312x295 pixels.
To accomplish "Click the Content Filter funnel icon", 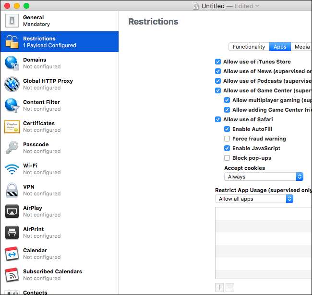I will click(x=12, y=105).
